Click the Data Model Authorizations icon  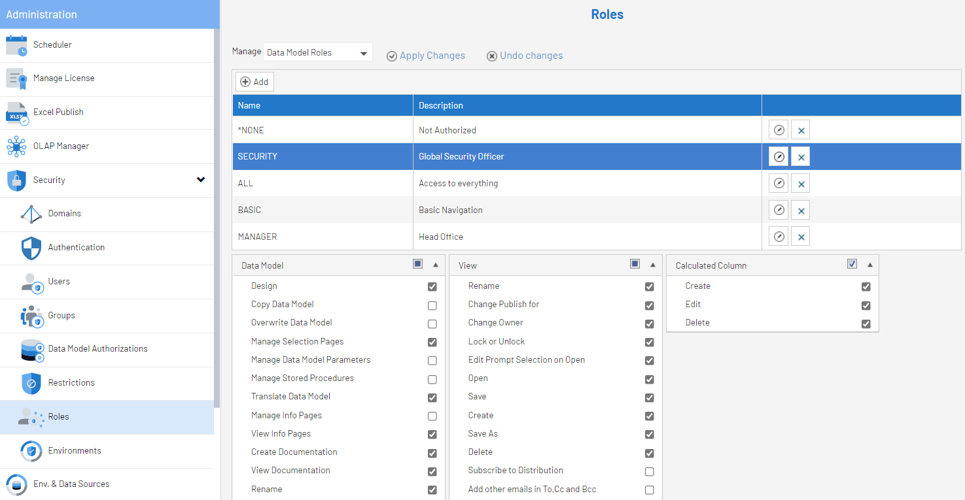pos(31,349)
